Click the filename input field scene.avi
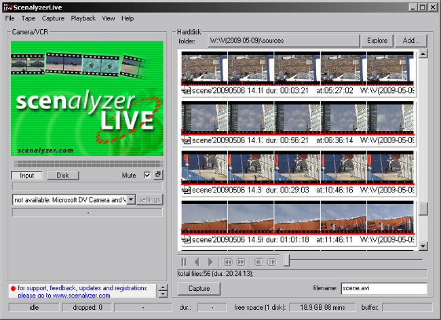This screenshot has width=441, height=320. tap(384, 289)
